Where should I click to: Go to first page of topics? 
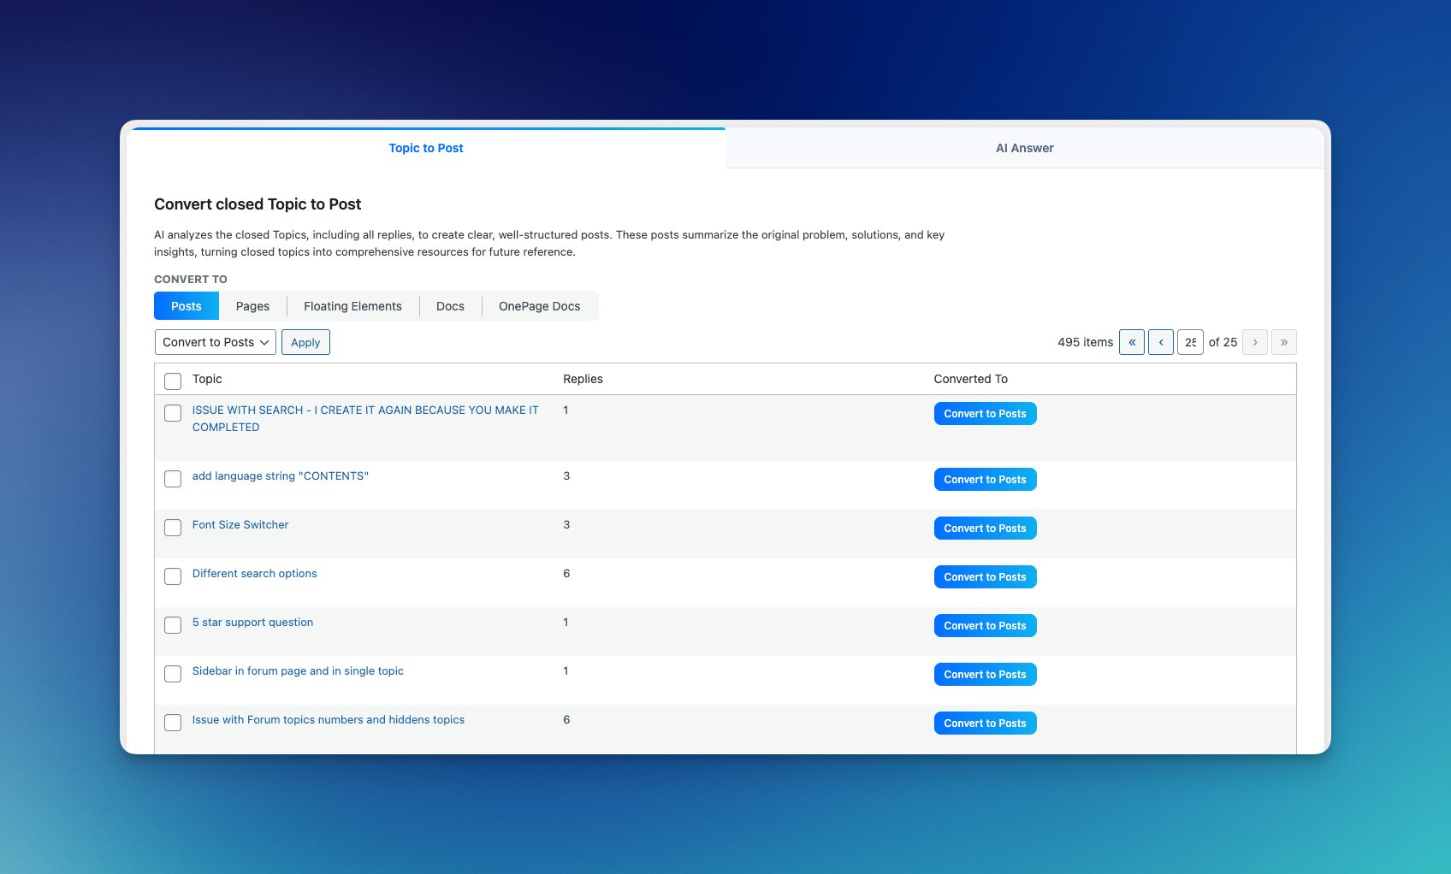1131,342
